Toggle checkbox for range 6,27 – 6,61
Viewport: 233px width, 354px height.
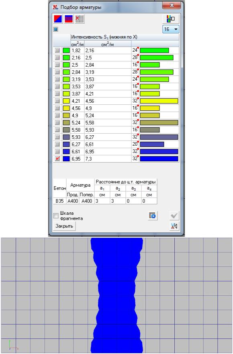(57, 144)
